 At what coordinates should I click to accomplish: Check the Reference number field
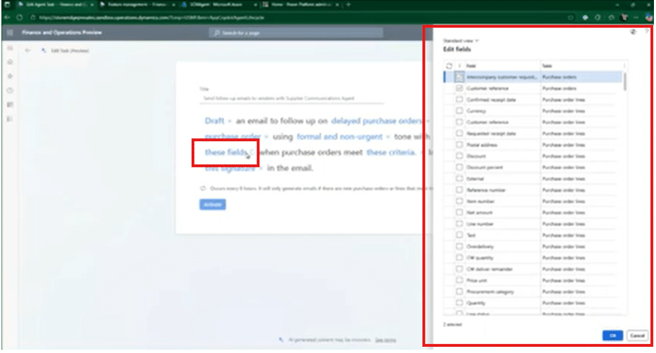pyautogui.click(x=459, y=189)
